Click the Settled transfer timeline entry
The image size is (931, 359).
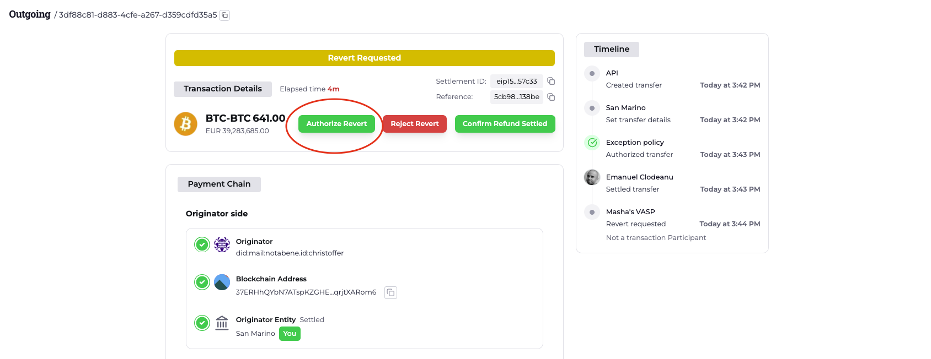[x=633, y=189]
